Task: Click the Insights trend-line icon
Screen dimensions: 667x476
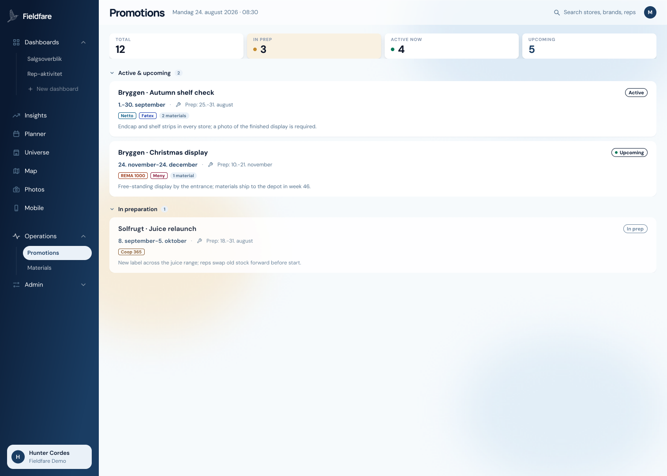Action: [x=16, y=115]
